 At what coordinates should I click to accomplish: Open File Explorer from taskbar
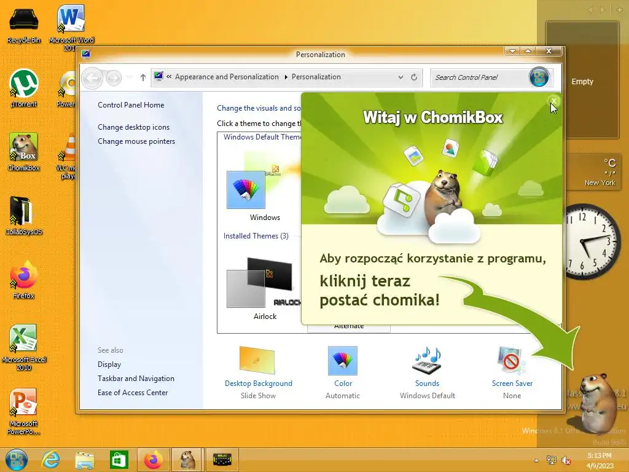point(85,460)
